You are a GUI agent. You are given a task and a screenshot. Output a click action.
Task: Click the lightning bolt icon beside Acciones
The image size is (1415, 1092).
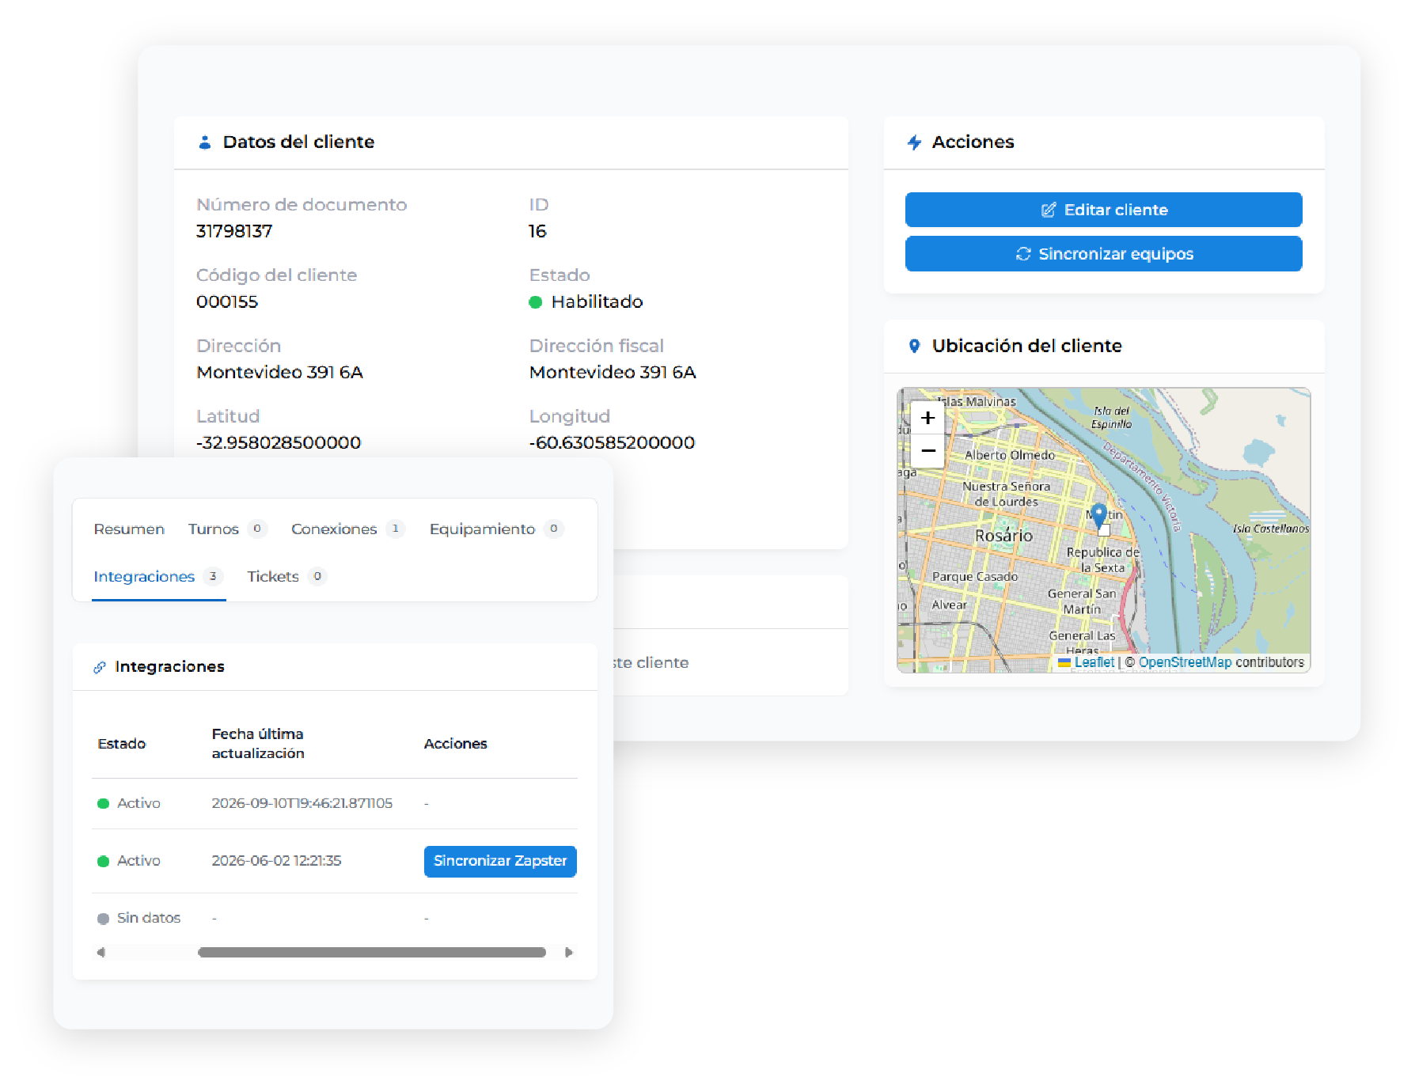pyautogui.click(x=915, y=142)
